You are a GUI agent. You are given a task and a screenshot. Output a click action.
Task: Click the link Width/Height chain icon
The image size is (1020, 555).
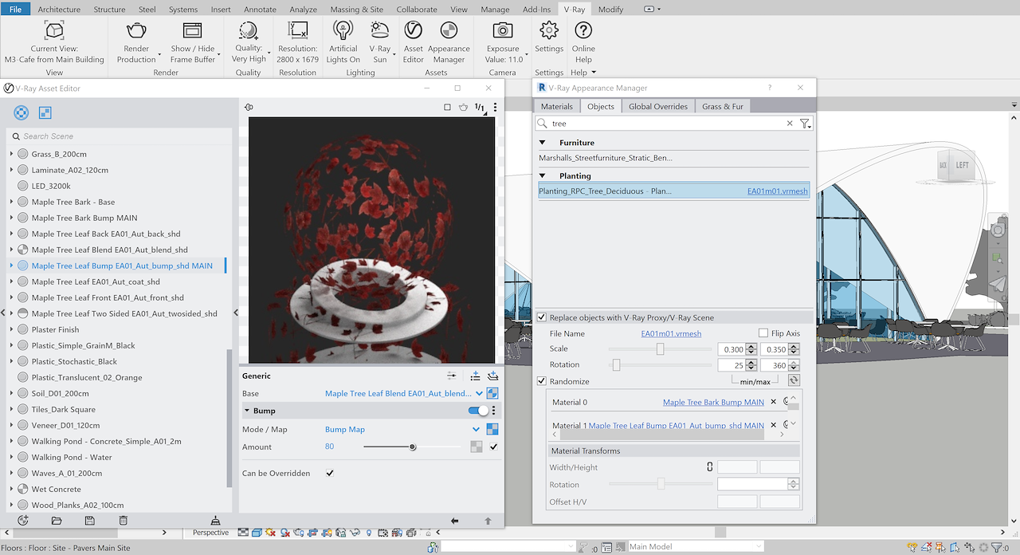[x=709, y=467]
